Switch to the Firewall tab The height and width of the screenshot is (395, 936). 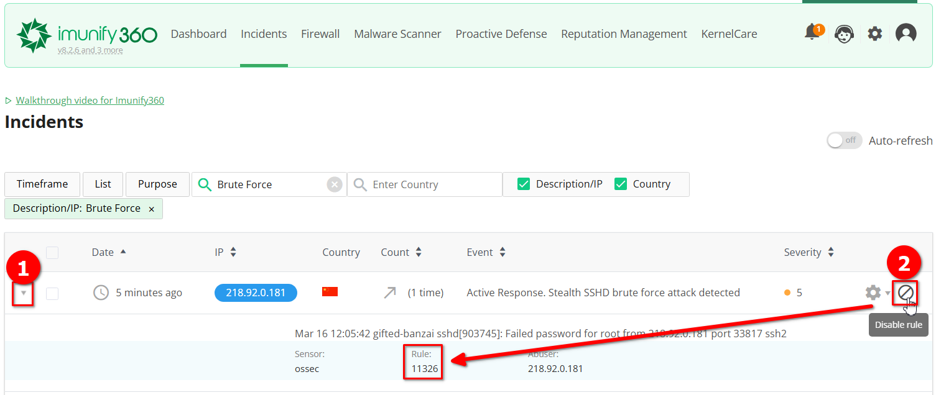click(x=320, y=34)
